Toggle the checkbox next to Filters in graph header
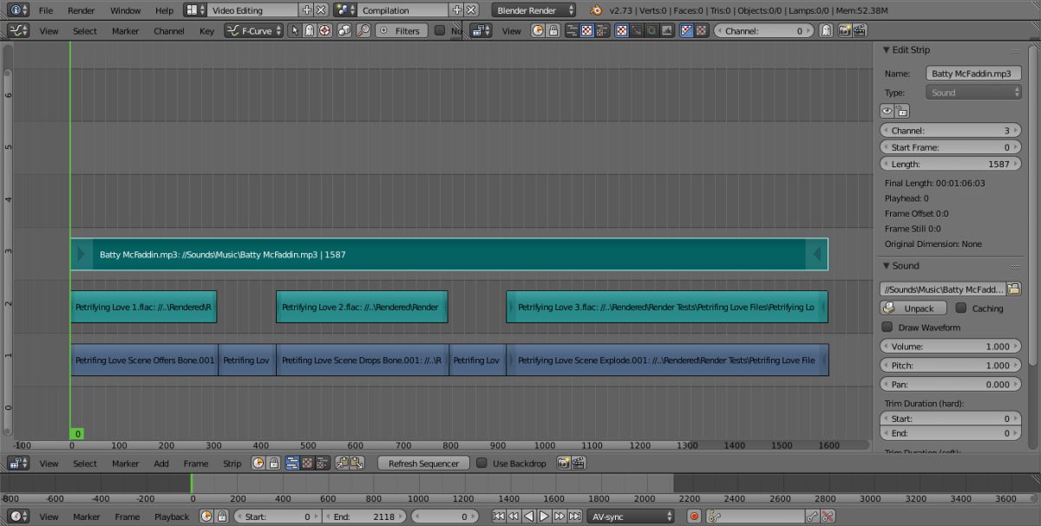1041x526 pixels. (x=440, y=30)
